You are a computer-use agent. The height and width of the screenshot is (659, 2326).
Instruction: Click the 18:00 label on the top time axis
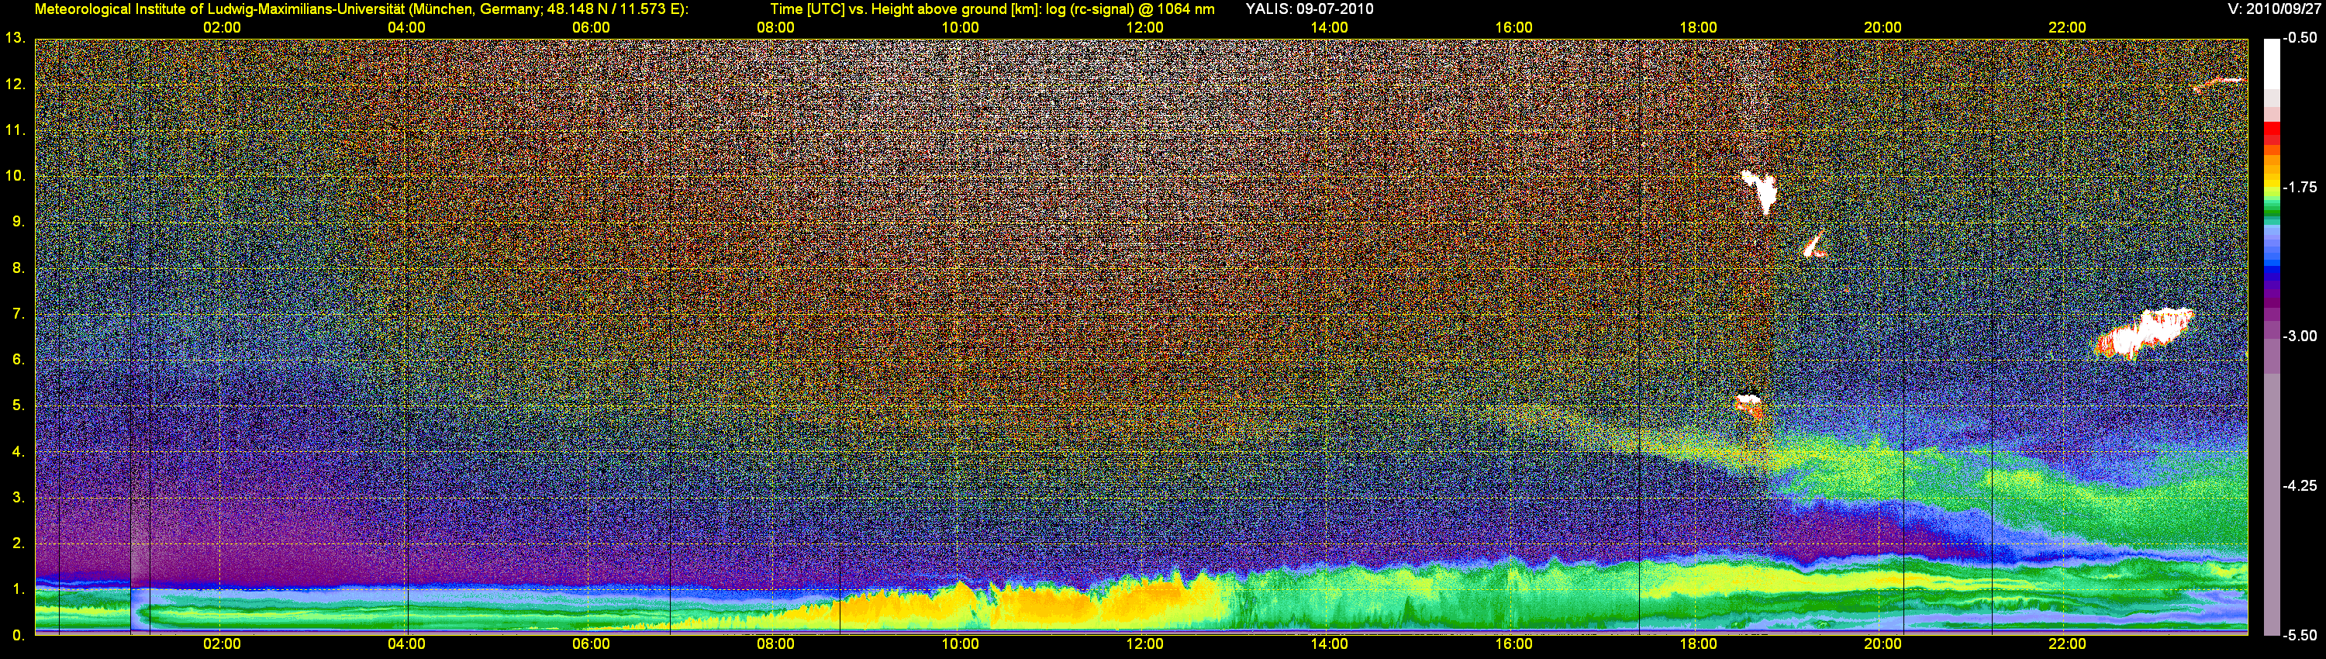click(1699, 28)
